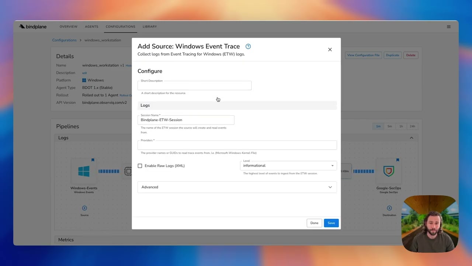Close the Add Source dialog
This screenshot has width=472, height=266.
(x=330, y=50)
